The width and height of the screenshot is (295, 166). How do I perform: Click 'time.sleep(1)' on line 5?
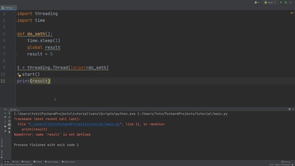pyautogui.click(x=44, y=41)
